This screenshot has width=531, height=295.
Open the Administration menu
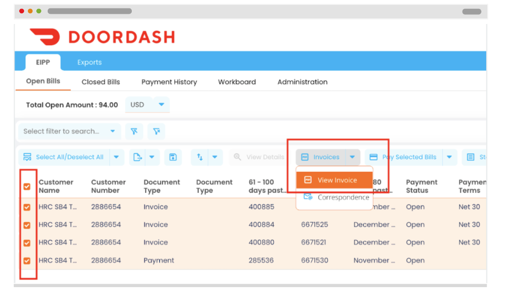pos(302,82)
